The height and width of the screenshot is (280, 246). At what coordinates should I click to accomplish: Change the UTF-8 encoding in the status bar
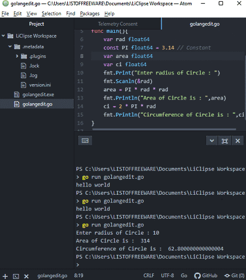[x=167, y=276]
